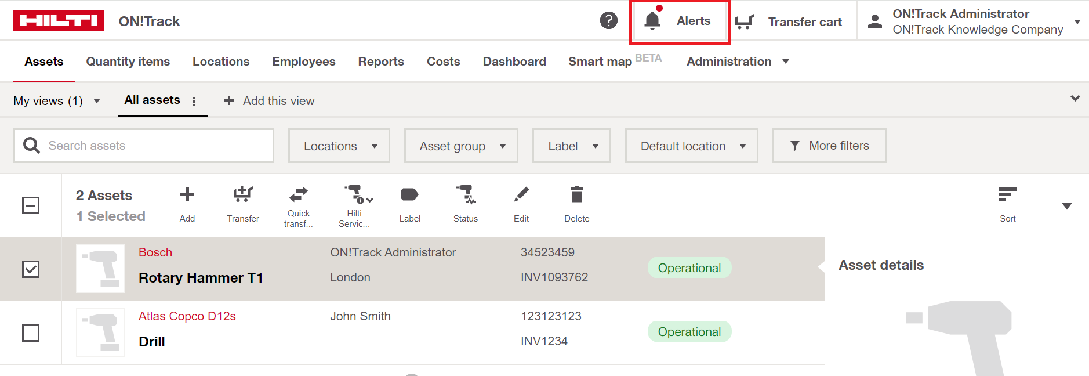Click the More filters button

(829, 146)
